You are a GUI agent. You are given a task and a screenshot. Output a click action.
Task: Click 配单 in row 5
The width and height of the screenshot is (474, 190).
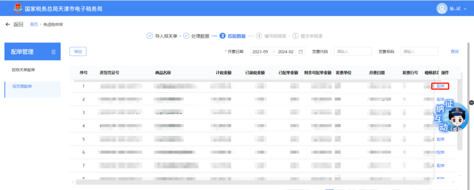441,139
